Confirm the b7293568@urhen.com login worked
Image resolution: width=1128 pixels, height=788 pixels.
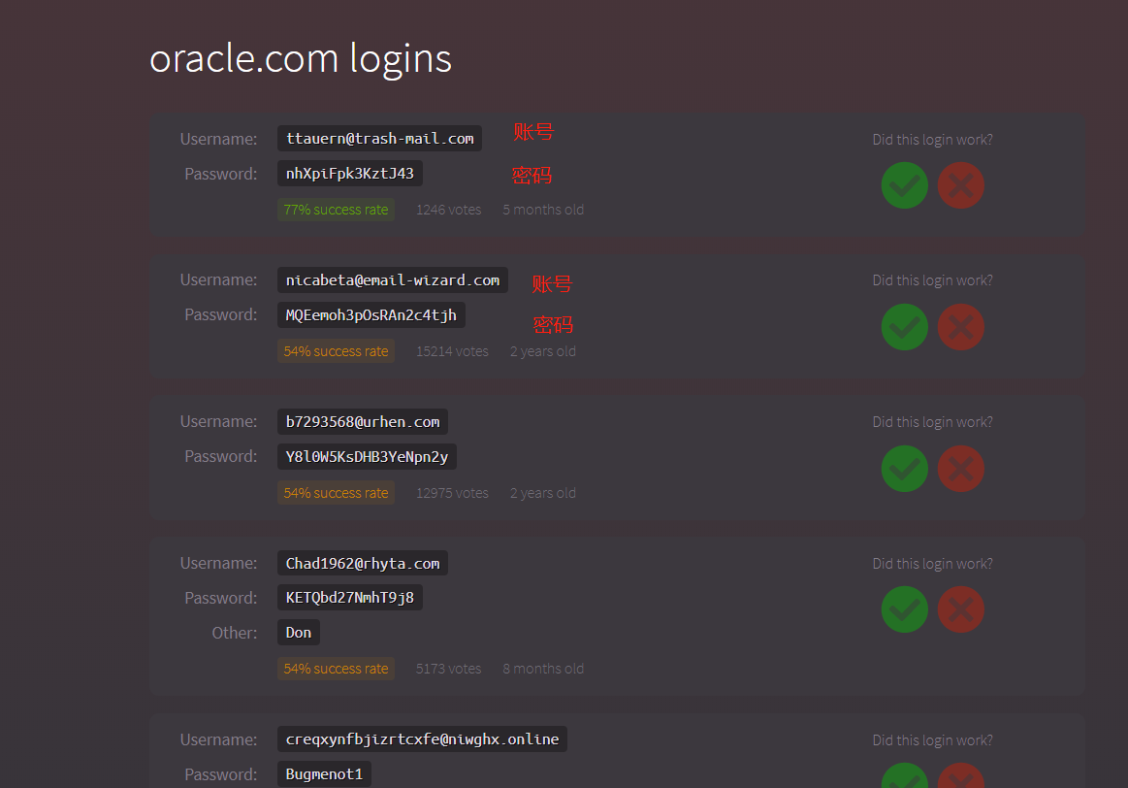(x=904, y=469)
